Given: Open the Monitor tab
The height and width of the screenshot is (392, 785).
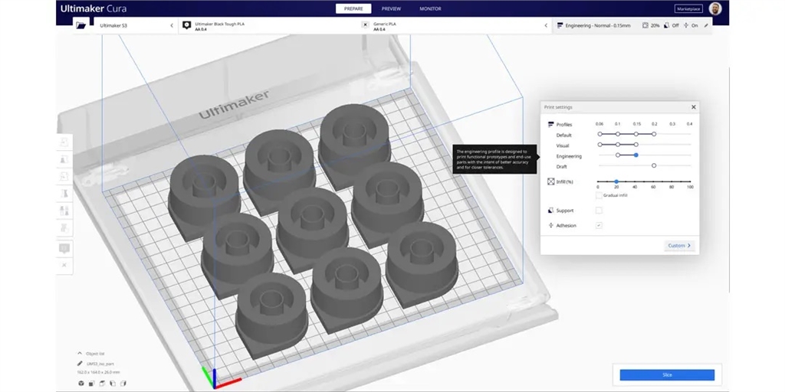Looking at the screenshot, I should click(430, 8).
